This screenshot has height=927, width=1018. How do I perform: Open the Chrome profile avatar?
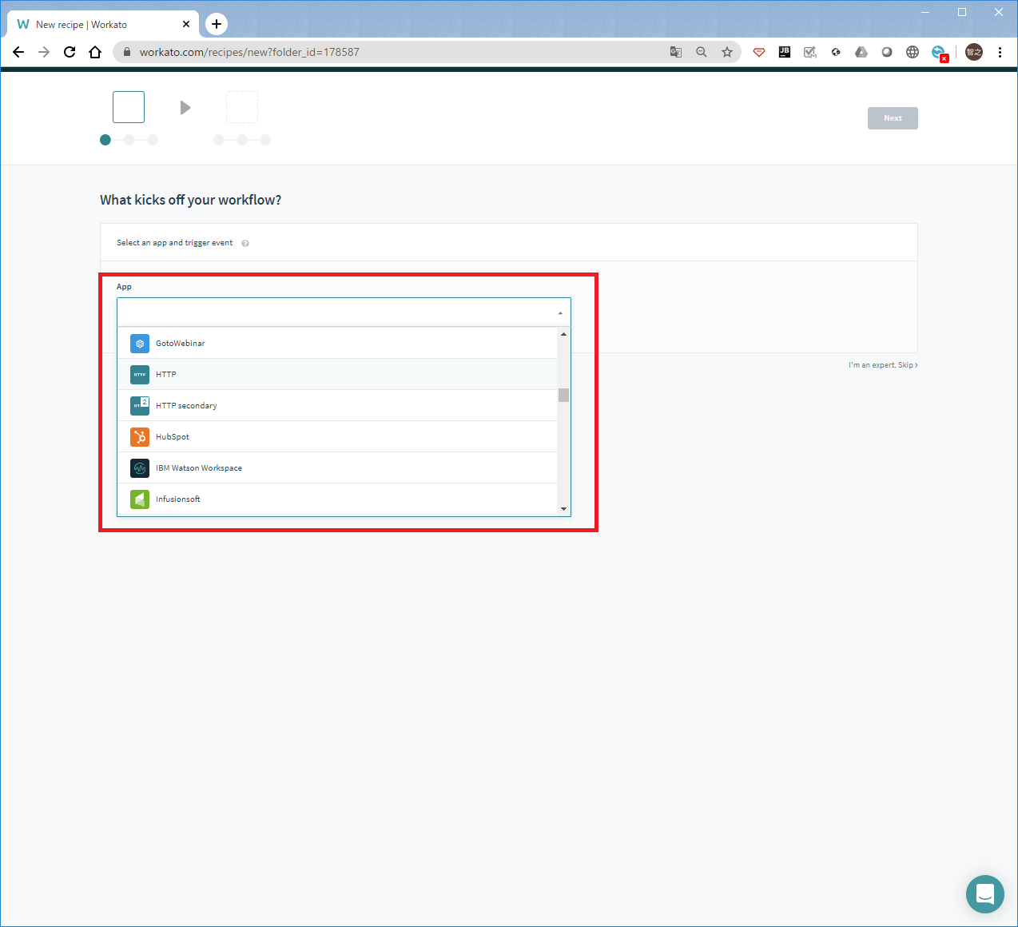tap(974, 52)
